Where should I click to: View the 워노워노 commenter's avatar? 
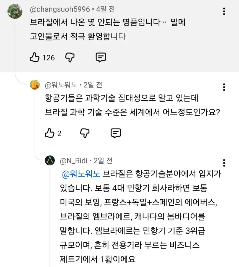pos(35,85)
